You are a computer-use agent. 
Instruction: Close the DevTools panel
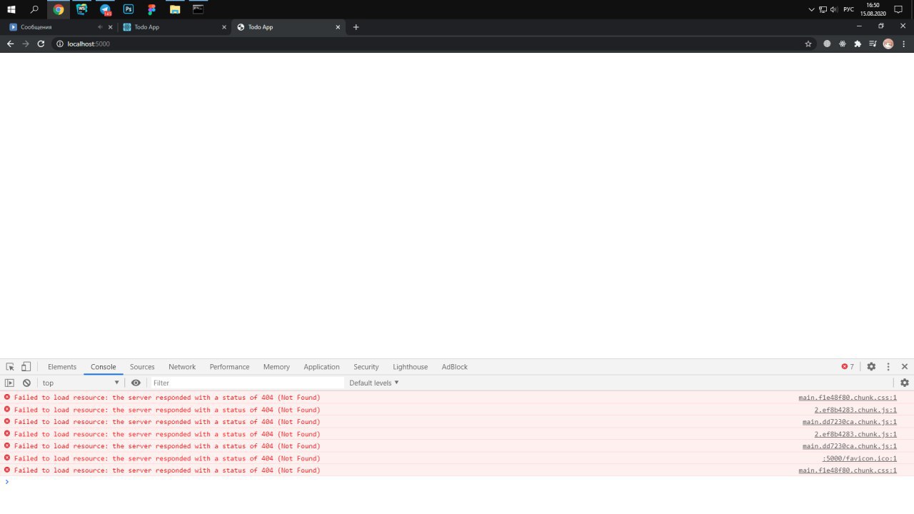pos(905,366)
